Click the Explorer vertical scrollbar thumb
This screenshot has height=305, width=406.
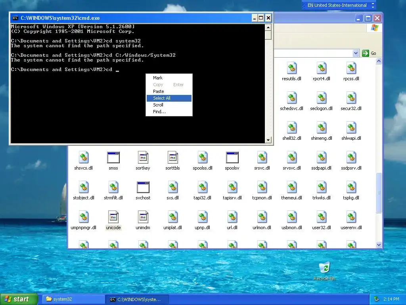pyautogui.click(x=379, y=193)
